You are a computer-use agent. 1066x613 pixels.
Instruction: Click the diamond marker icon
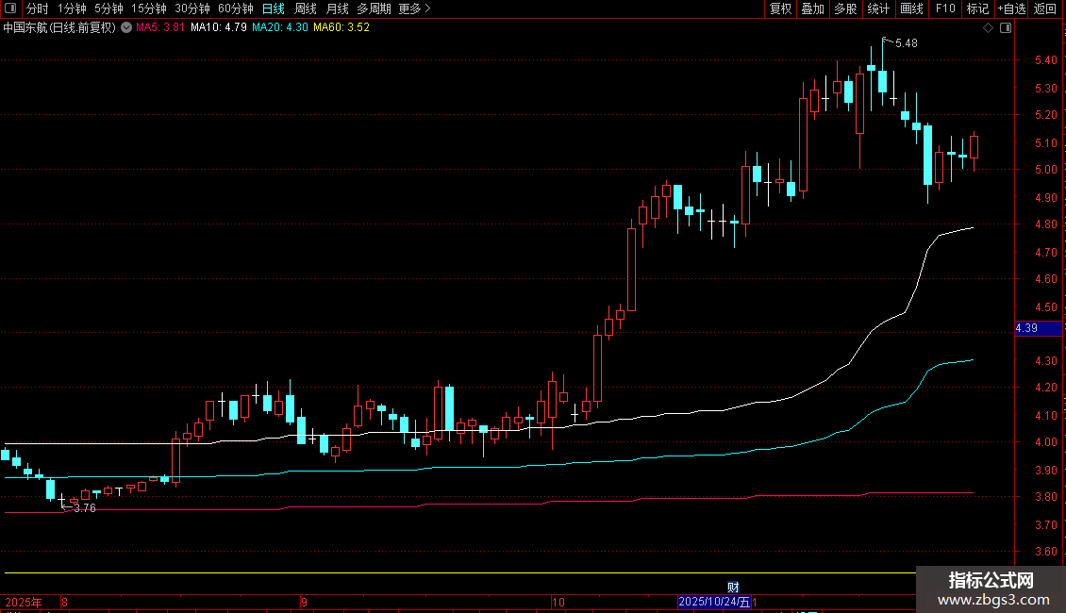[x=989, y=28]
